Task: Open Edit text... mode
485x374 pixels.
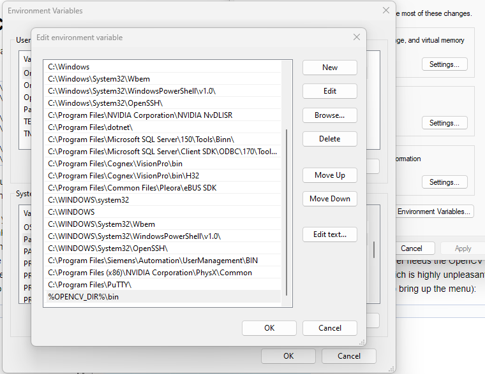Action: click(x=329, y=234)
